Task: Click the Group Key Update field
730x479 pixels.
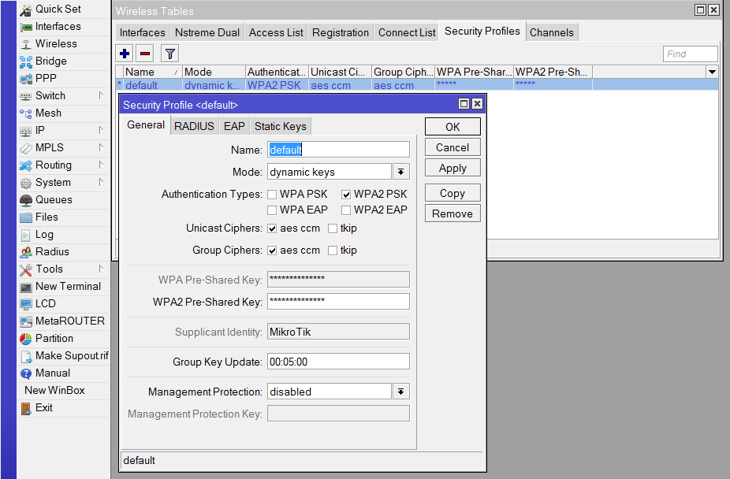Action: click(338, 362)
